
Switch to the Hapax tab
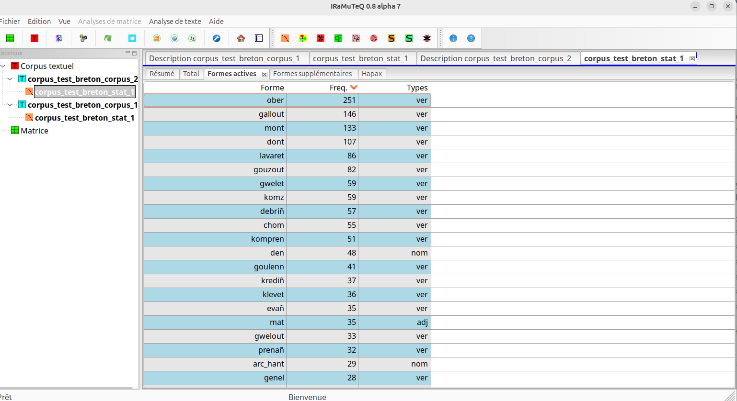click(x=372, y=74)
